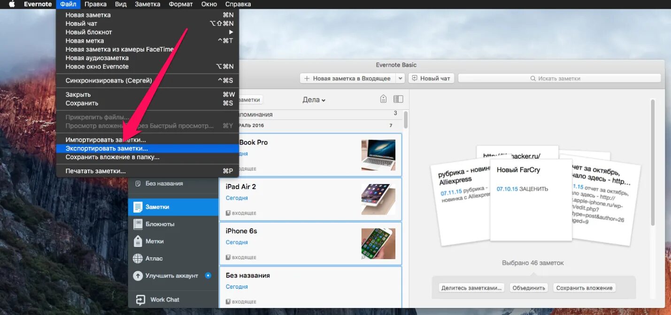Click the Сохранить вложение button
The height and width of the screenshot is (315, 671).
click(x=584, y=288)
